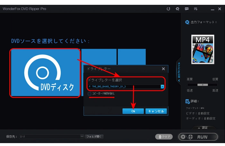
Task: Open settings via the gear icon
Action: coord(177,9)
